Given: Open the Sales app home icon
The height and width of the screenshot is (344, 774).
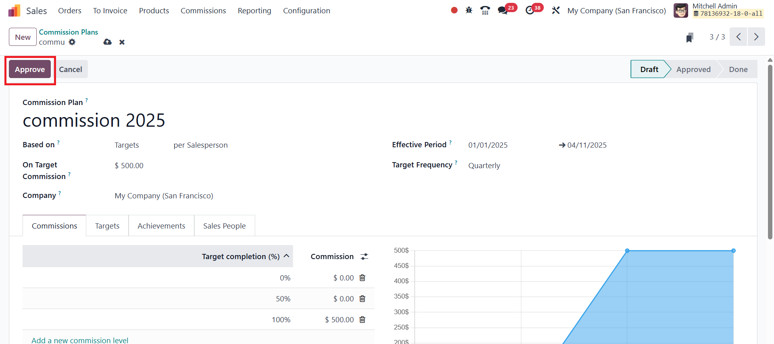Looking at the screenshot, I should pyautogui.click(x=14, y=10).
